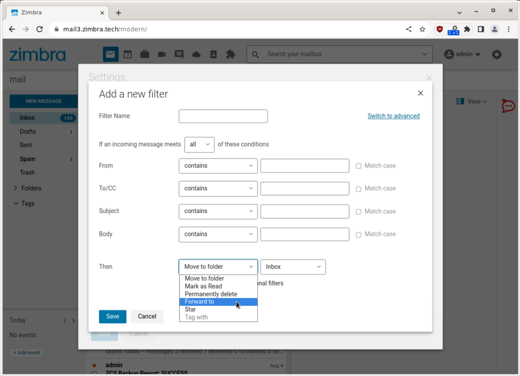Open the cloud Drive icon

(x=196, y=54)
